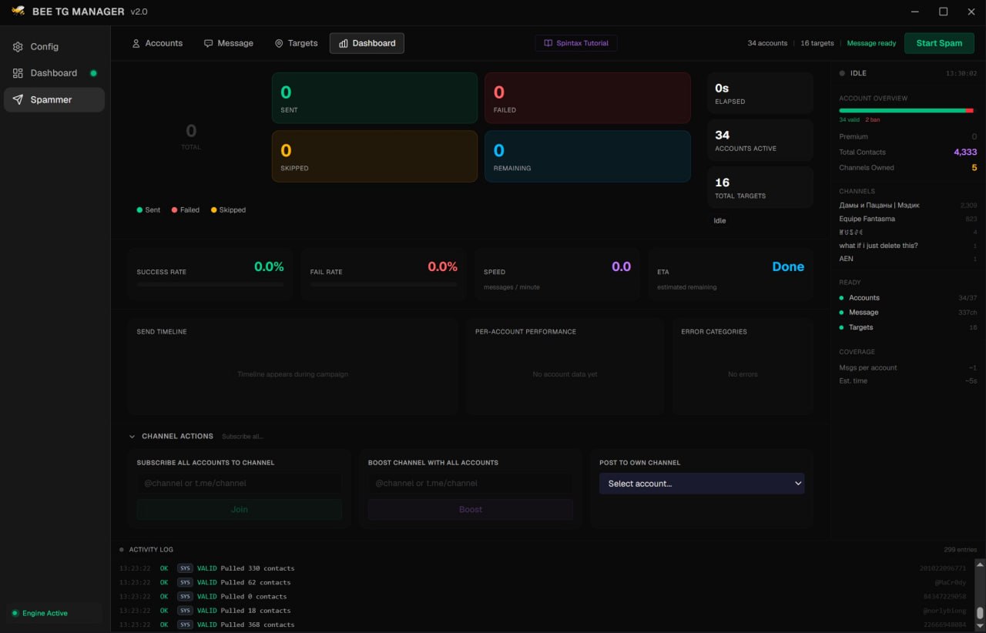Switch to the Accounts tab
This screenshot has height=633, width=986.
[x=157, y=43]
